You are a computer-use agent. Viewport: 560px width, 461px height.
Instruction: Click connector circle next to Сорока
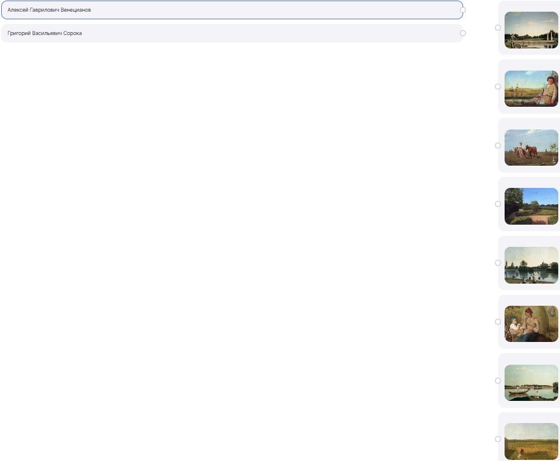[x=463, y=33]
